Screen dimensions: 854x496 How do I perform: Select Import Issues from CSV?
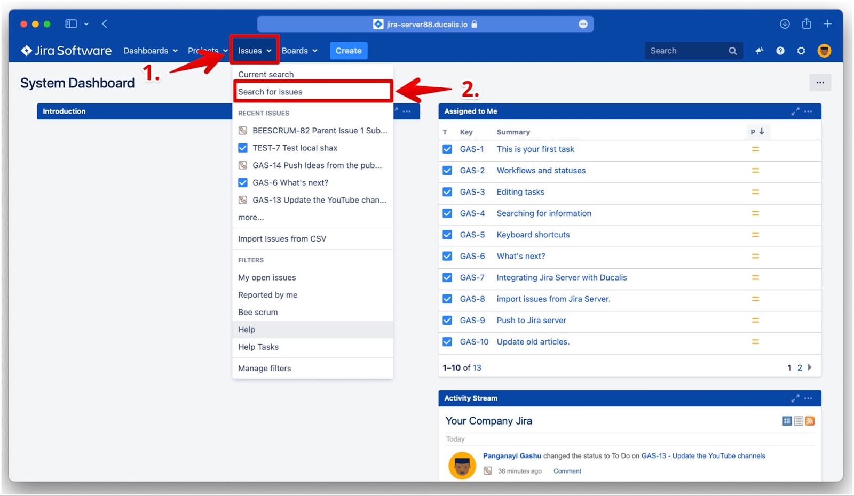[313, 239]
